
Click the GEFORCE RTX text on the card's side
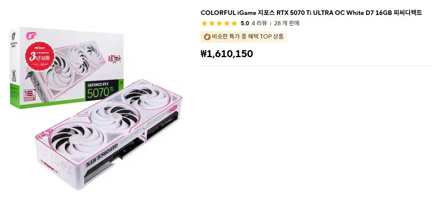pos(104,155)
